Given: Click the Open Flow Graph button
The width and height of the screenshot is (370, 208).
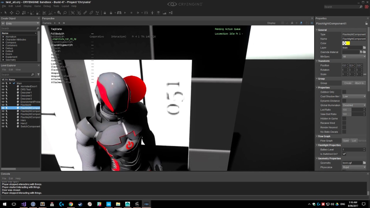Looking at the screenshot, I should [x=346, y=141].
